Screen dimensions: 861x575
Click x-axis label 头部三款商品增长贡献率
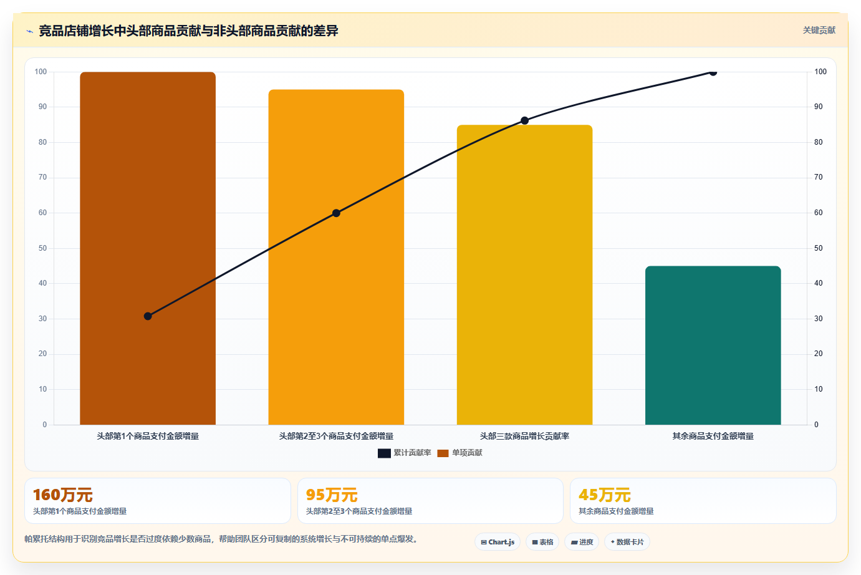click(524, 436)
